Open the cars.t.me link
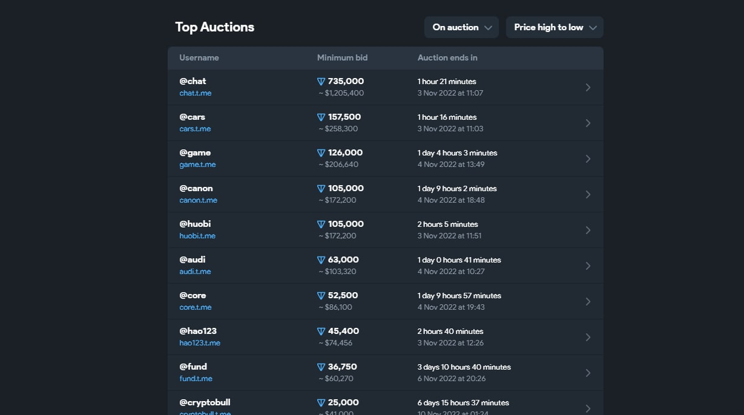744x415 pixels. coord(195,129)
